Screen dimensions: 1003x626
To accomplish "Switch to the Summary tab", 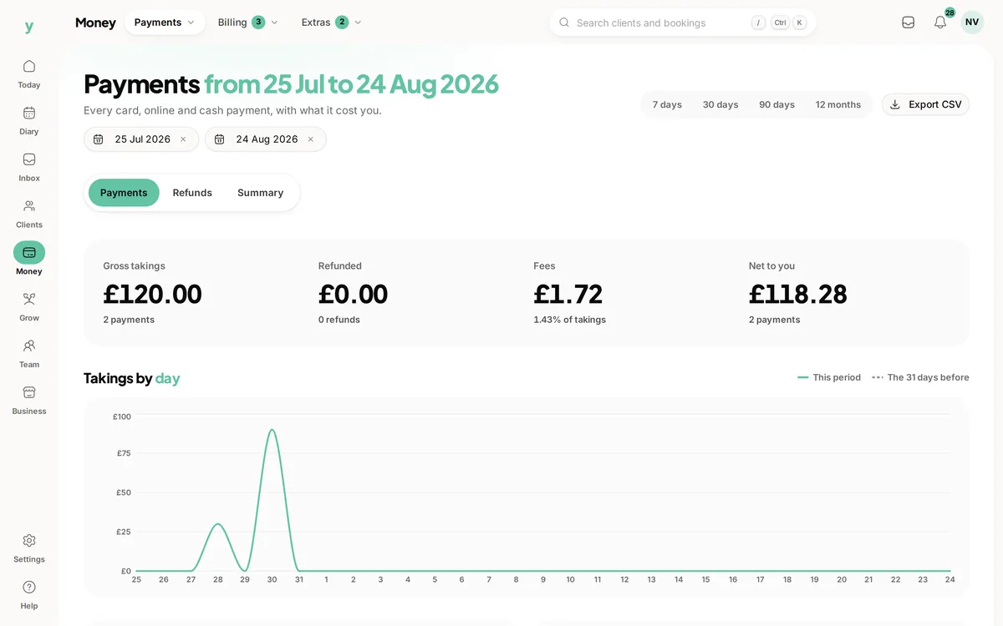I will (x=260, y=193).
